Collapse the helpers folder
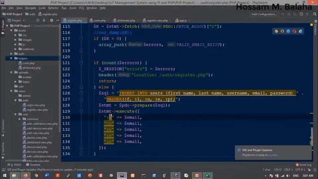Screen dimensions: 318x179 [11, 59]
